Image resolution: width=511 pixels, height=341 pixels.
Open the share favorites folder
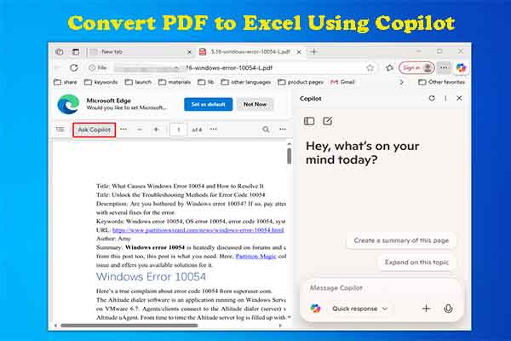66,82
